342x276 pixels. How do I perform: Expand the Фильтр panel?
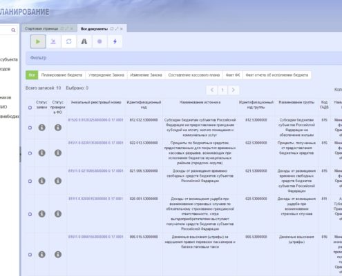click(184, 58)
